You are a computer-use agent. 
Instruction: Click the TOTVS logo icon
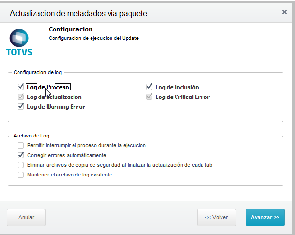click(x=19, y=42)
